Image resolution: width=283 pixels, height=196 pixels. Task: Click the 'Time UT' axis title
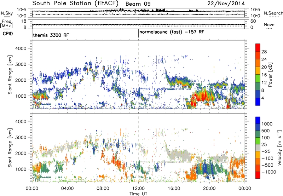pos(138,194)
